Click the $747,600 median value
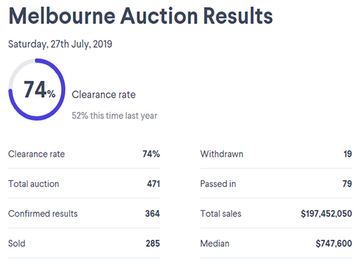 [x=334, y=244]
